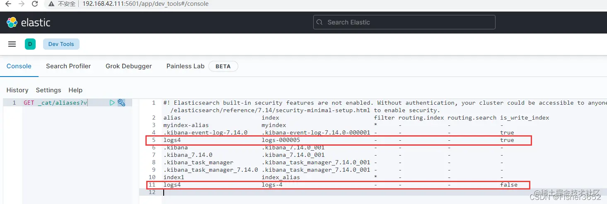Image resolution: width=607 pixels, height=204 pixels.
Task: Click 'logs-000005' index in output
Action: click(281, 140)
